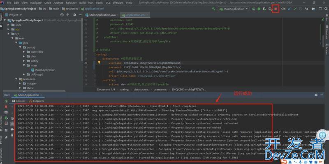Open the VCS menu
Screen dimensions: 329x164
pyautogui.click(x=108, y=3)
